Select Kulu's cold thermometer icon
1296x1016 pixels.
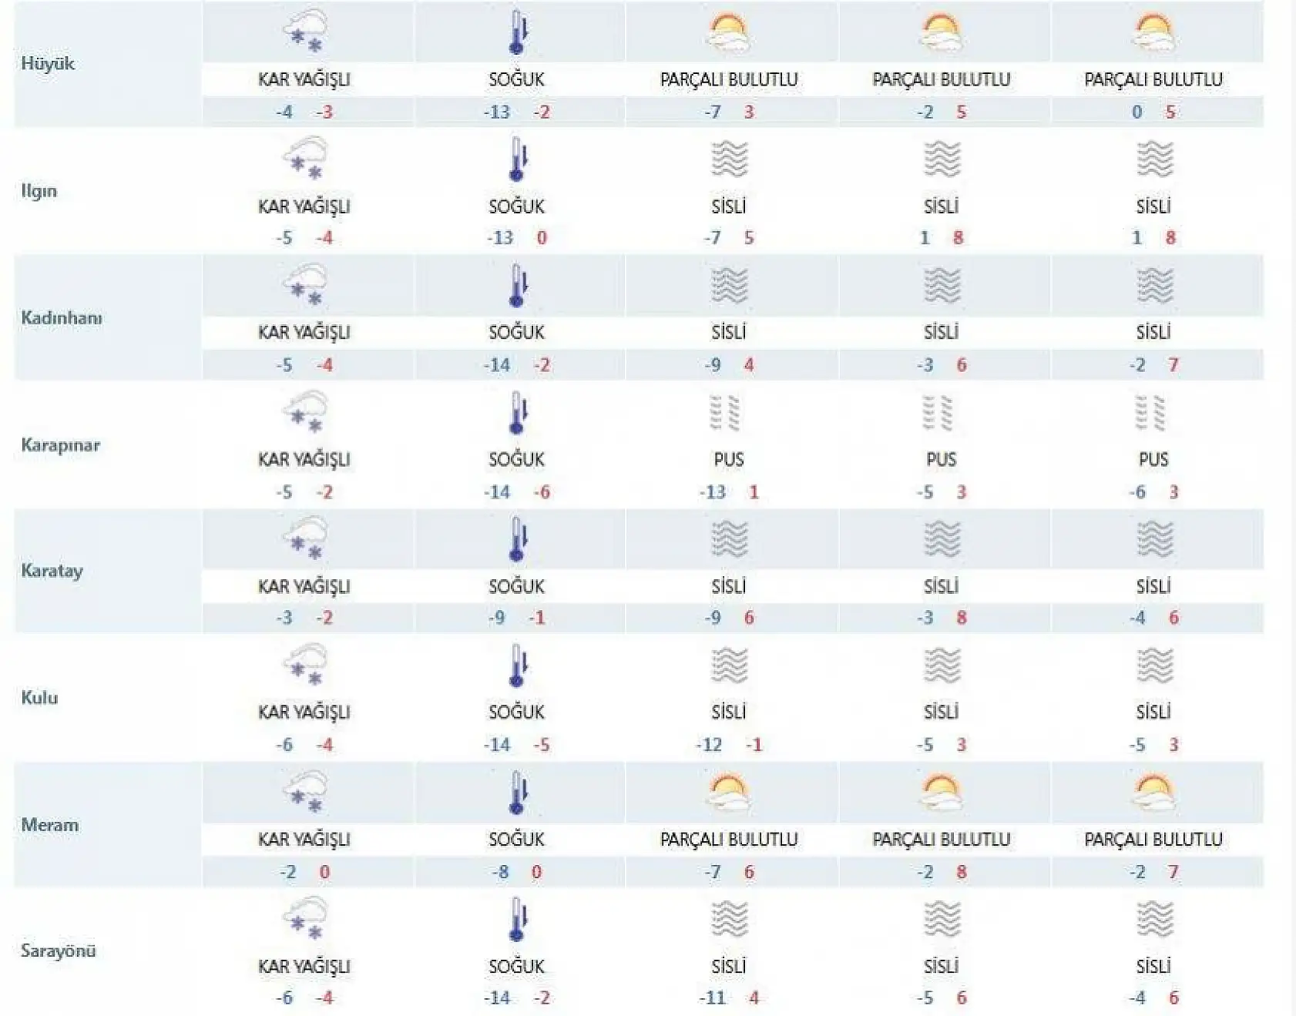click(x=518, y=666)
